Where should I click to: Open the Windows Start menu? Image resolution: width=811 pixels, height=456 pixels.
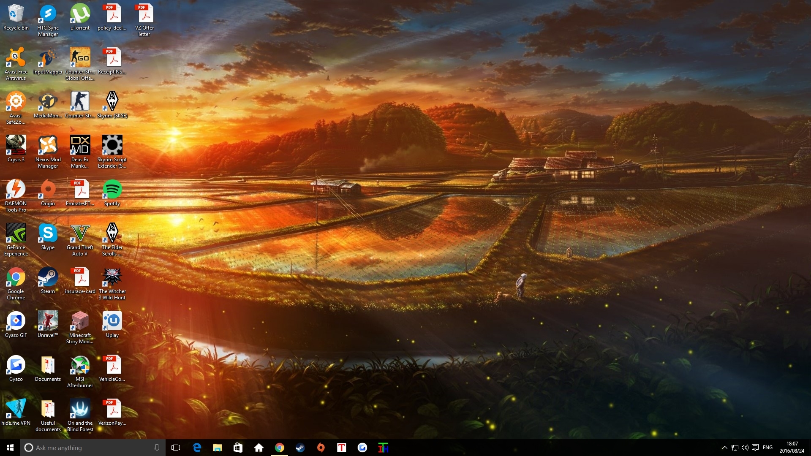pyautogui.click(x=10, y=448)
